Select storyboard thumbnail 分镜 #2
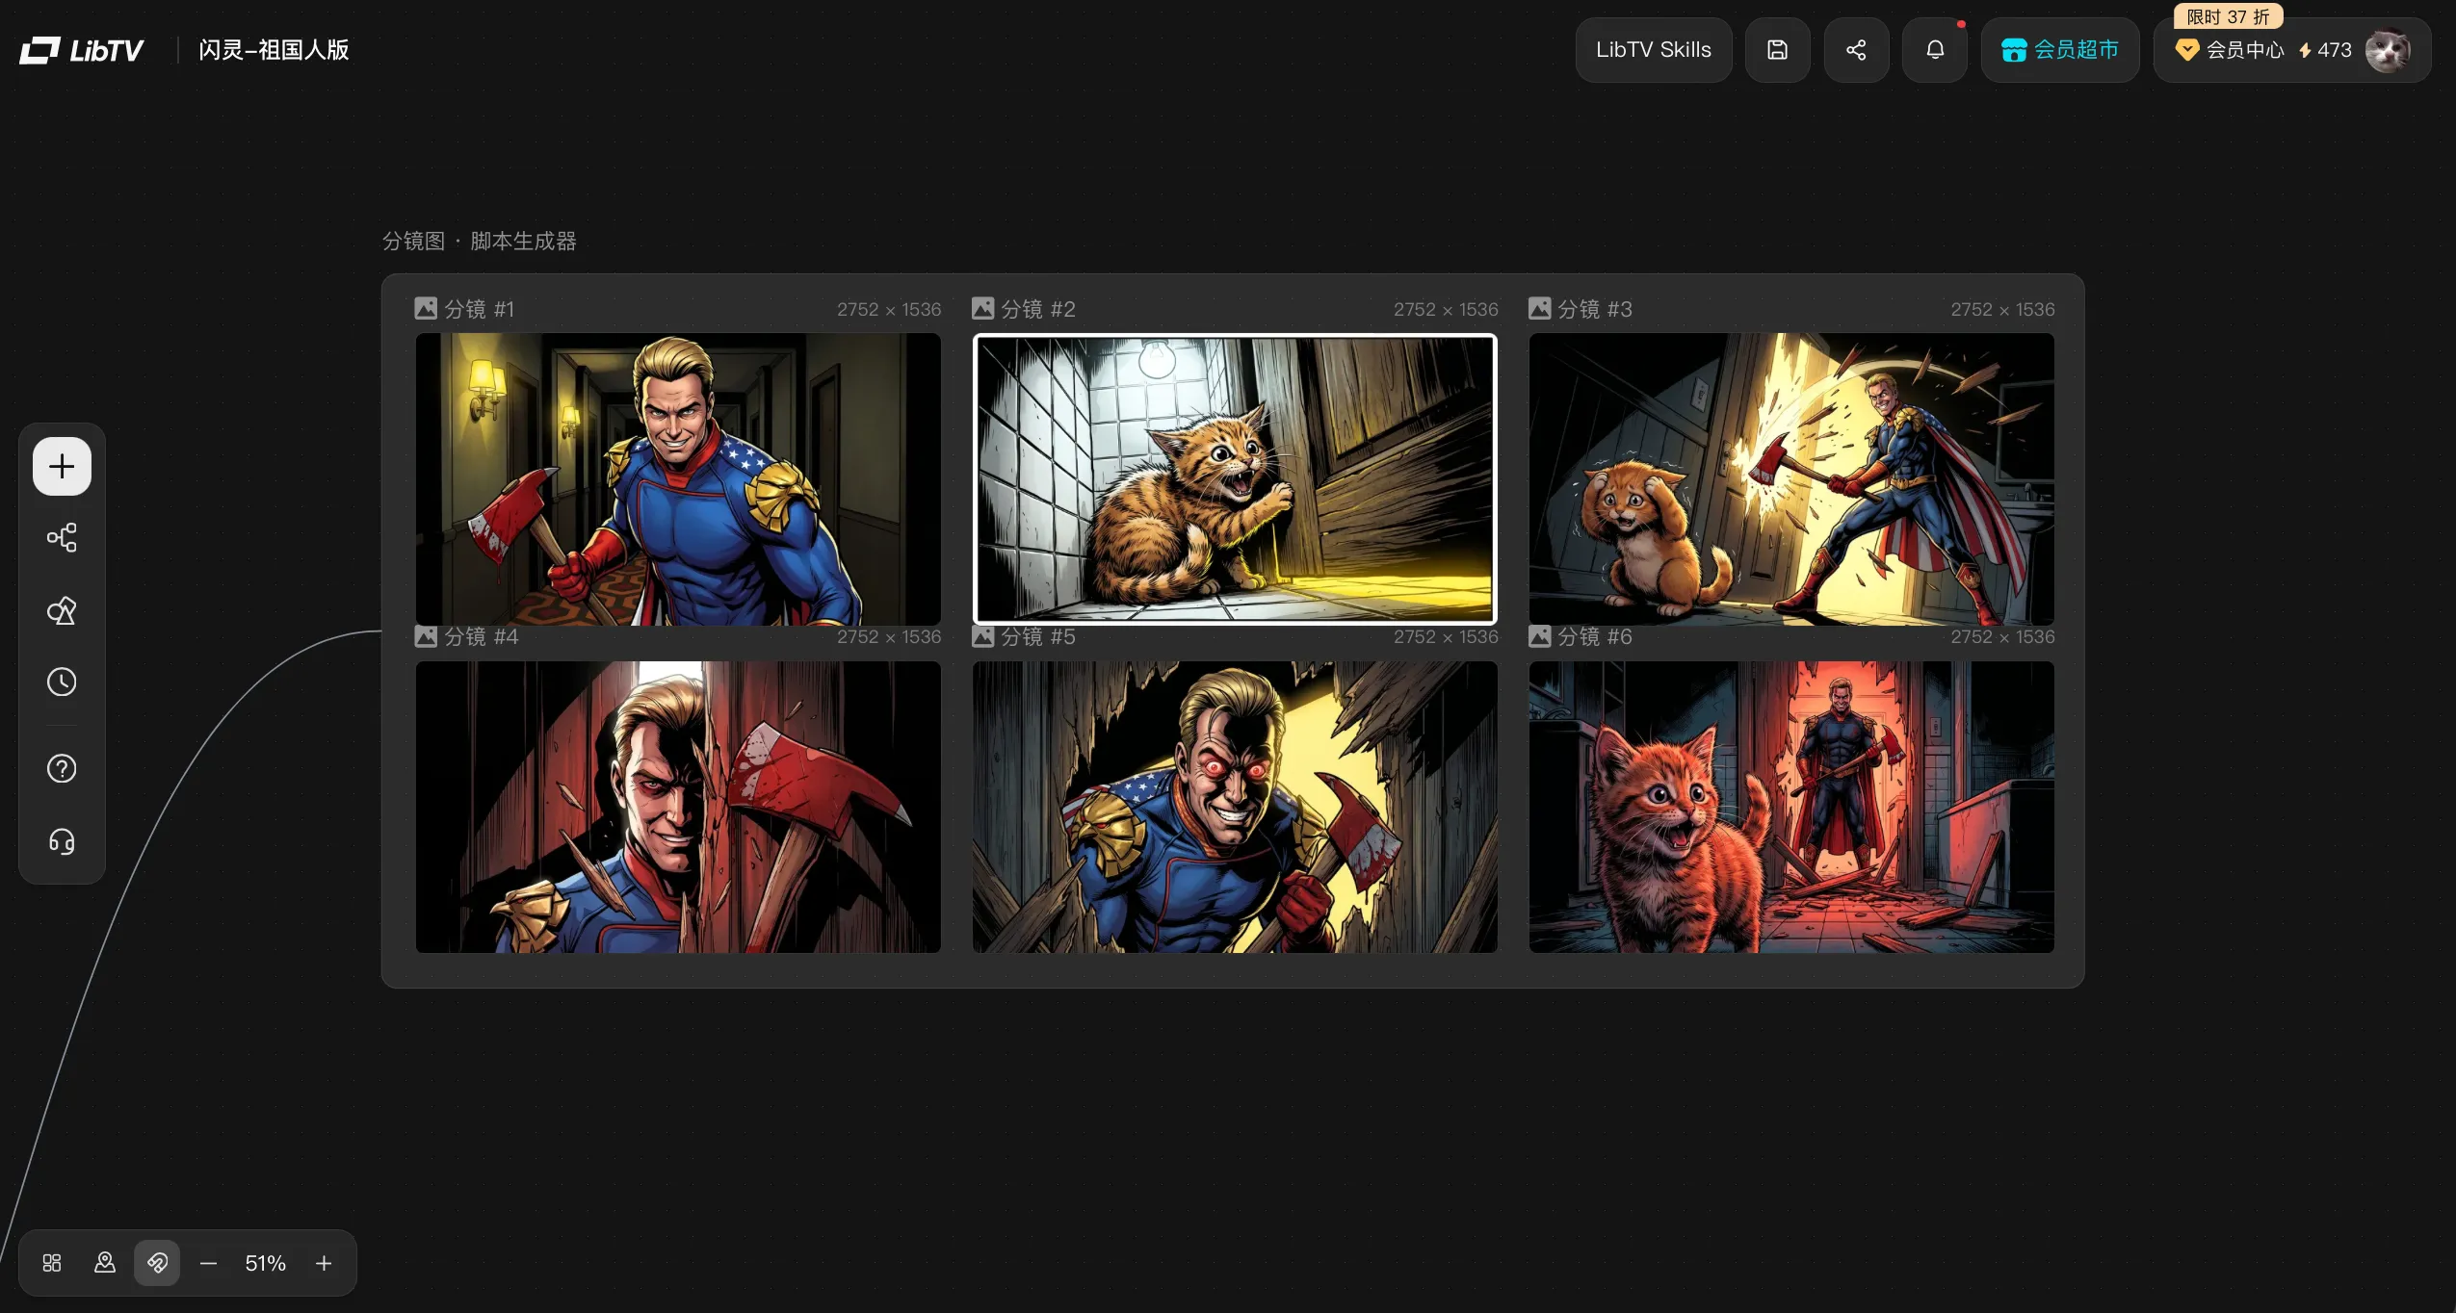Viewport: 2456px width, 1313px height. pyautogui.click(x=1235, y=479)
